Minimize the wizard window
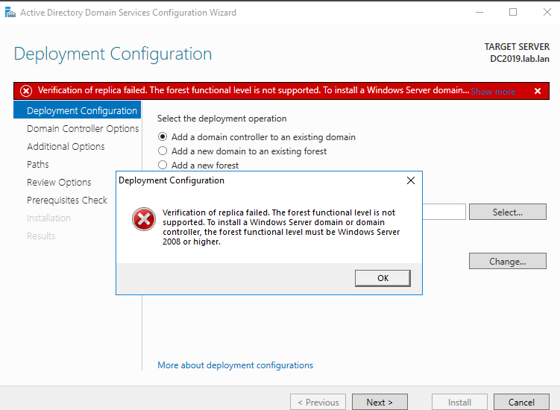Image resolution: width=560 pixels, height=410 pixels. click(479, 13)
